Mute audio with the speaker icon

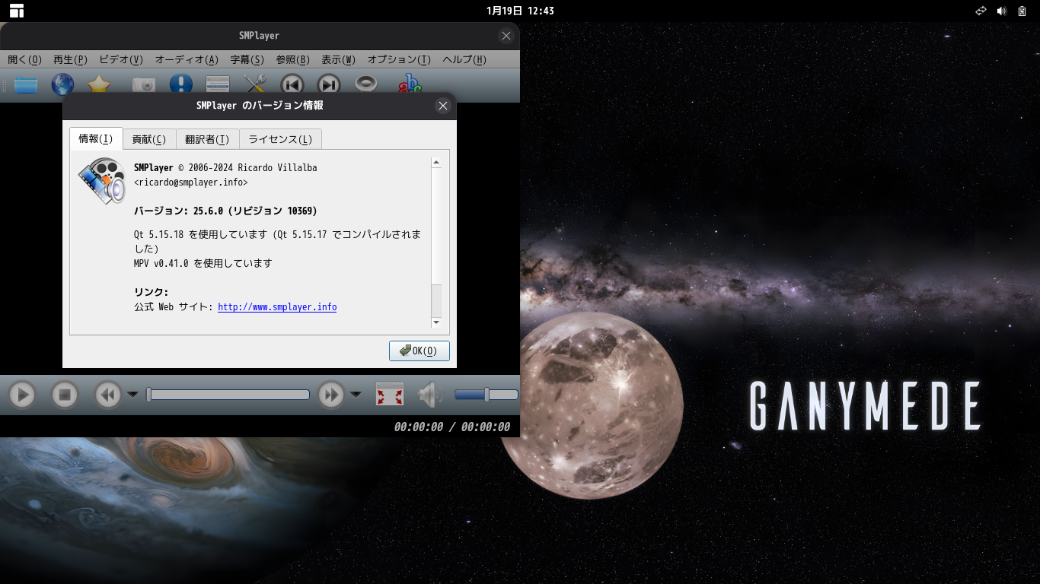click(x=429, y=395)
